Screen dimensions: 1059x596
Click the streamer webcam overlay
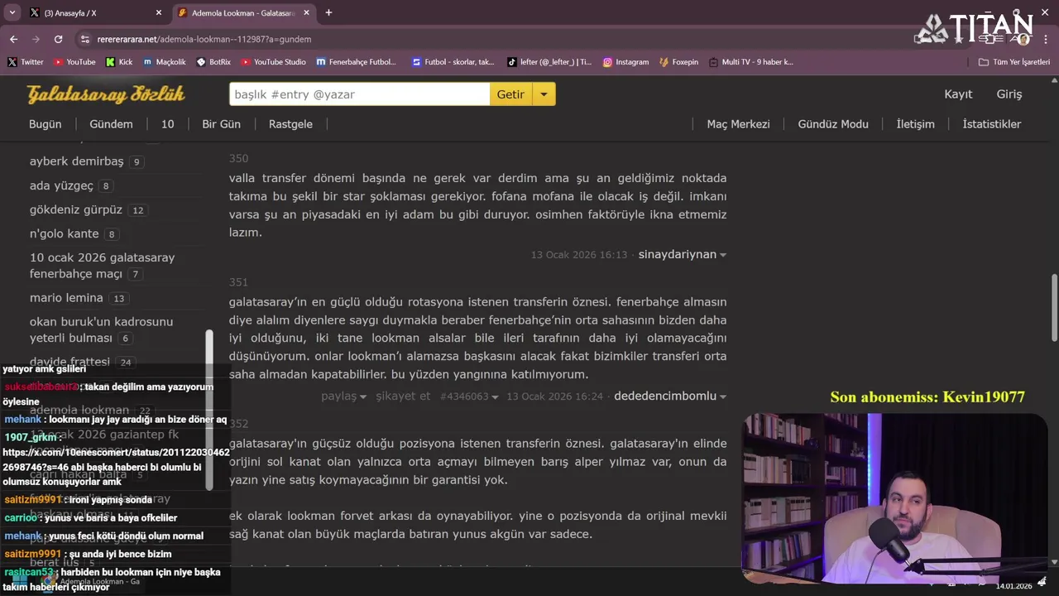[895, 498]
